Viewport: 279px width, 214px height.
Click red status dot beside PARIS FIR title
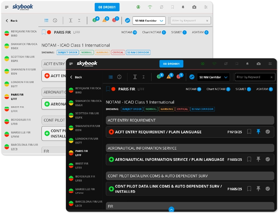(113, 89)
